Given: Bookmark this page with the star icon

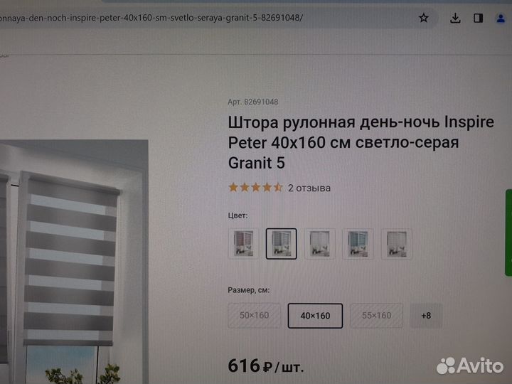Looking at the screenshot, I should pos(424,18).
